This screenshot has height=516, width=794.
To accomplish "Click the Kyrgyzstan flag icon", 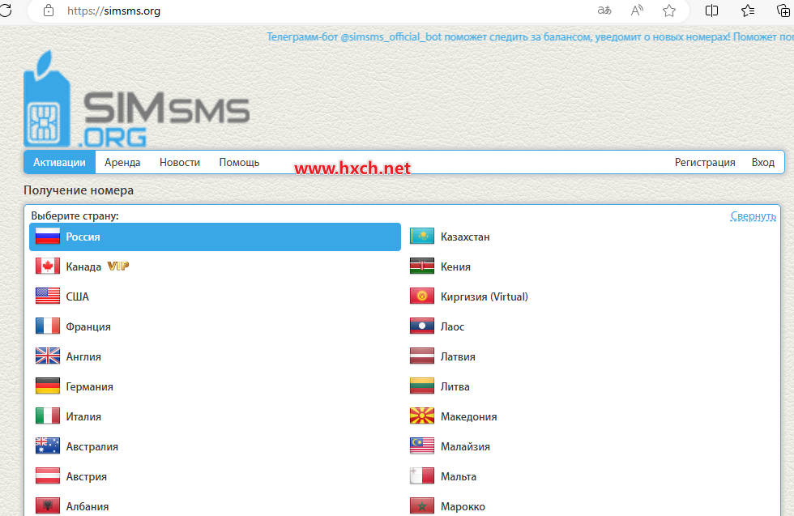I will (x=422, y=296).
